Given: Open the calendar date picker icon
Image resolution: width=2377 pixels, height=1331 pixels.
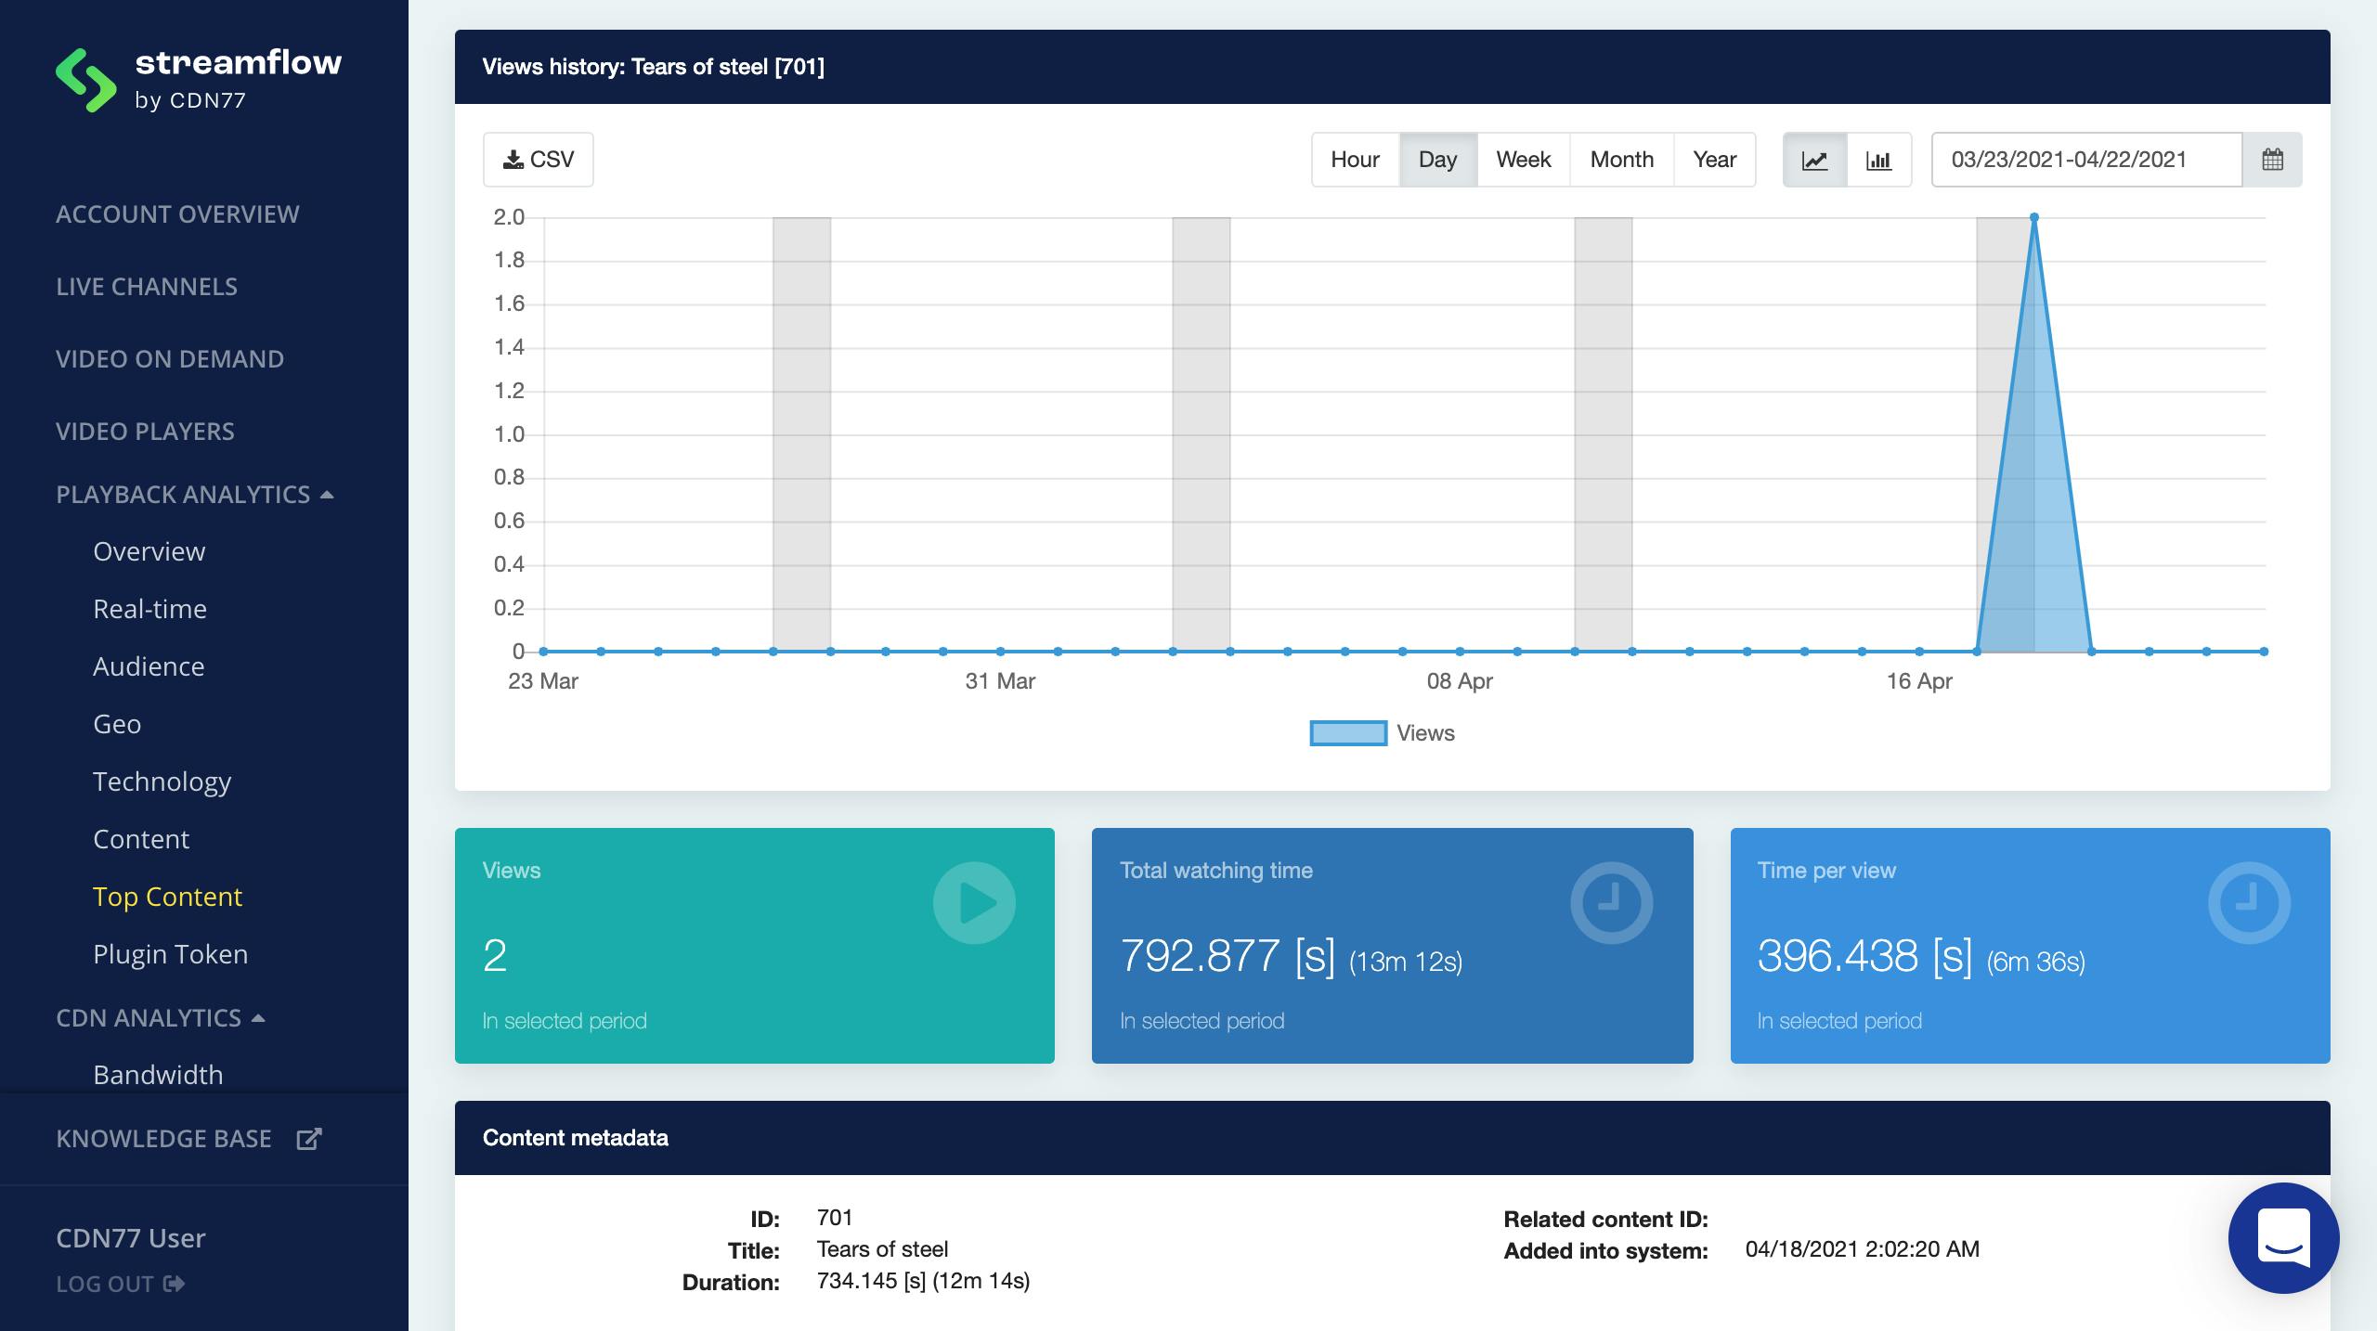Looking at the screenshot, I should [x=2272, y=160].
